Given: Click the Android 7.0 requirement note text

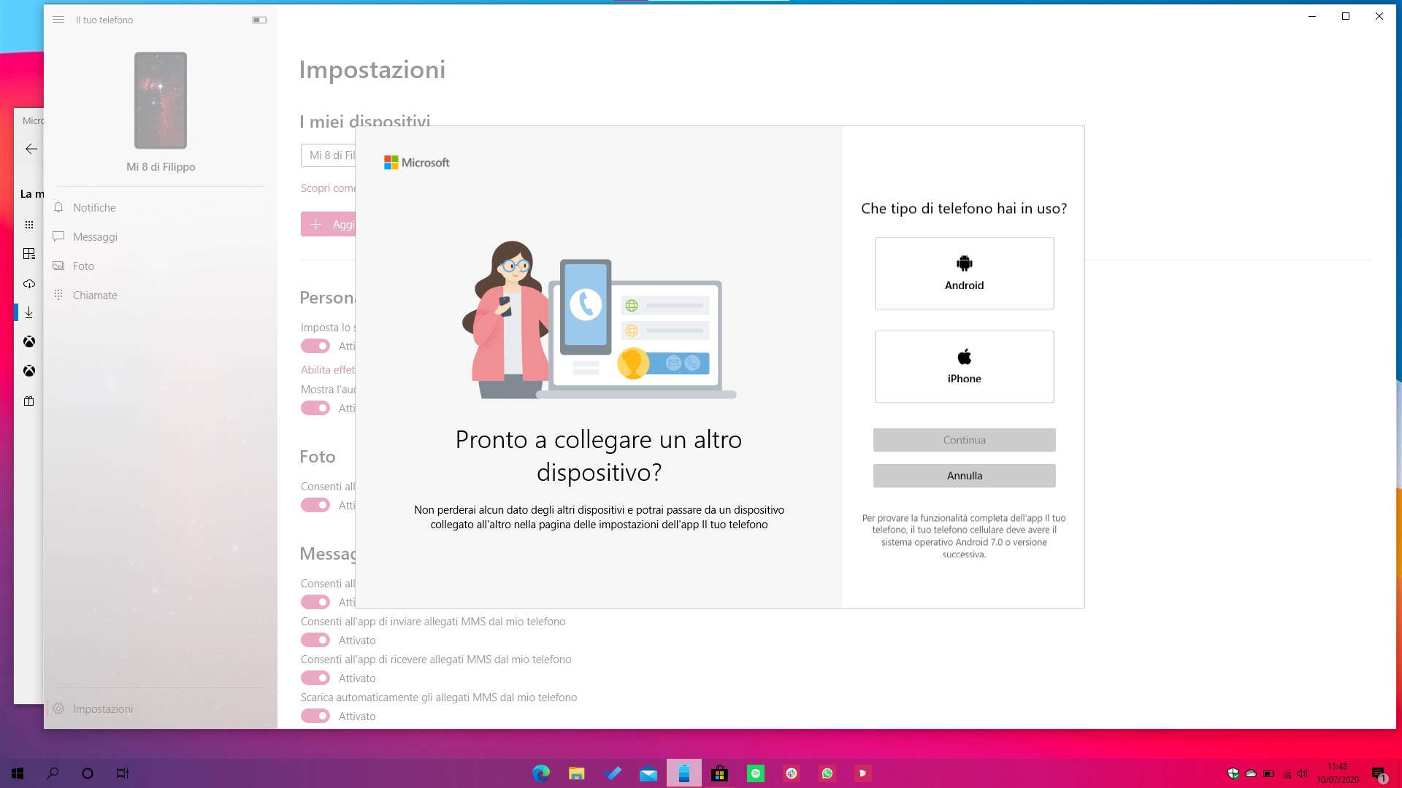Looking at the screenshot, I should (x=964, y=536).
